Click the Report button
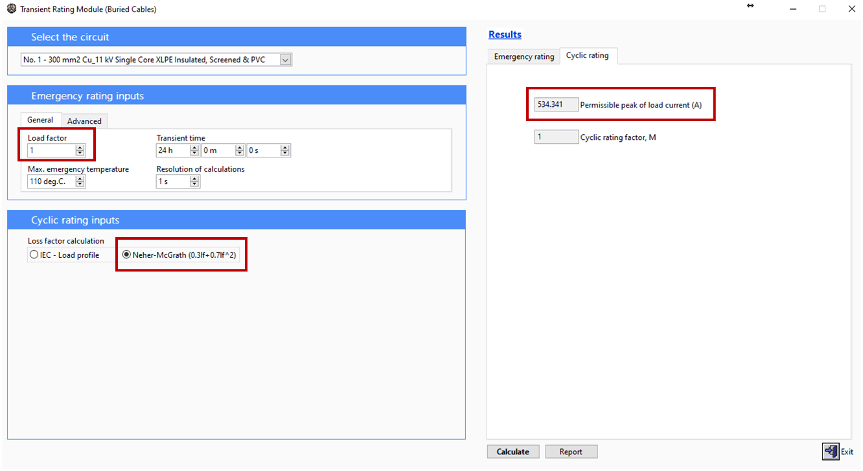The image size is (863, 471). click(571, 452)
